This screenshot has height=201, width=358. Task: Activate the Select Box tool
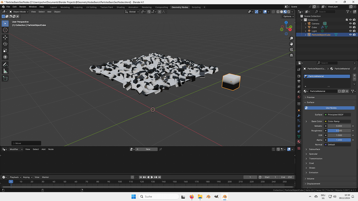(x=5, y=23)
